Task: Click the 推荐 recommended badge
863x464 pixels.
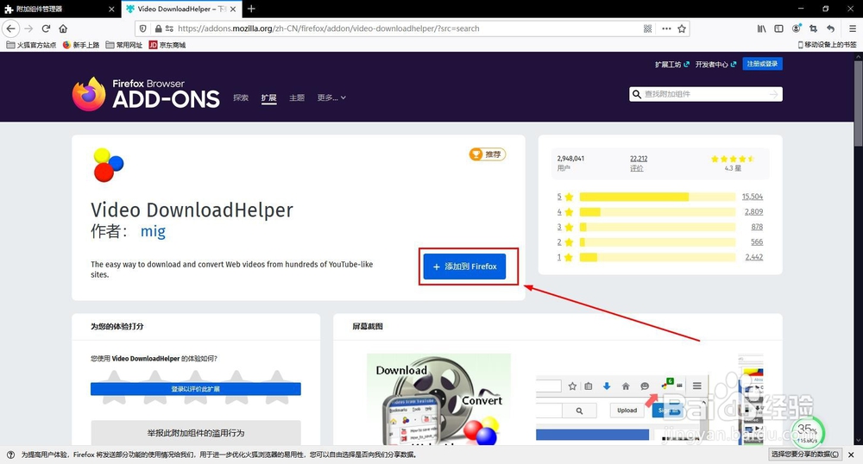Action: [x=487, y=154]
